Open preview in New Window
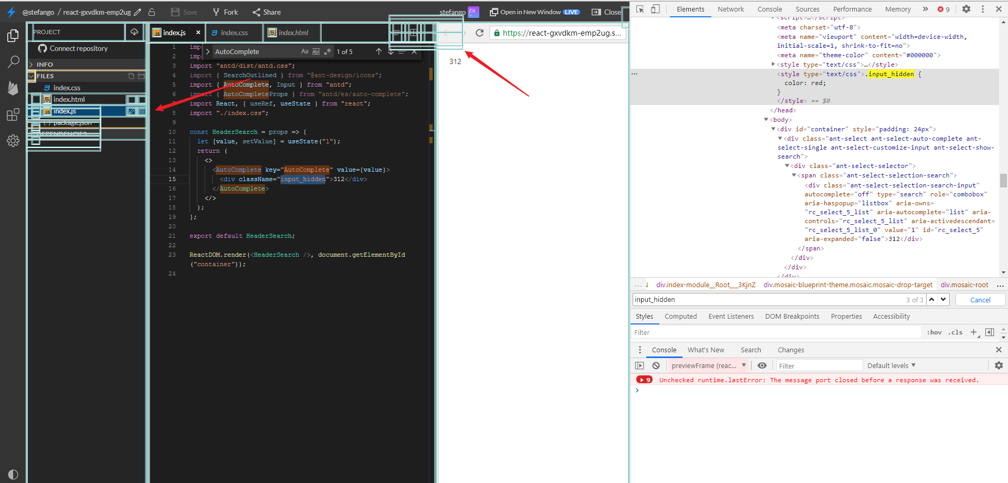Image resolution: width=1008 pixels, height=483 pixels. point(534,12)
